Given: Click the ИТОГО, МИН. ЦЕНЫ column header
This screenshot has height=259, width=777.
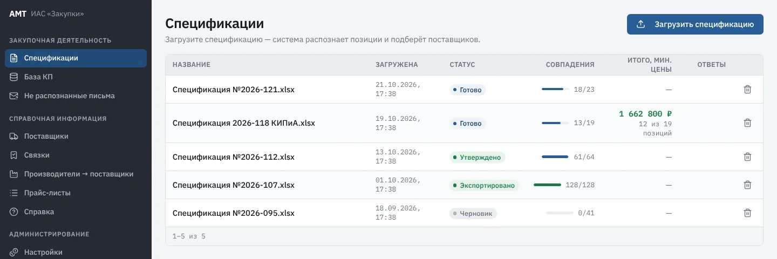Looking at the screenshot, I should 650,65.
